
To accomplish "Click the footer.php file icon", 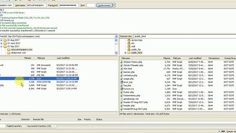I will click(122, 92).
